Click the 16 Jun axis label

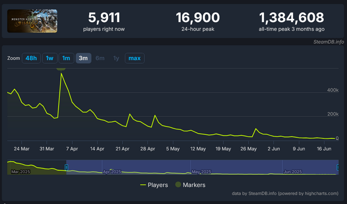point(324,149)
